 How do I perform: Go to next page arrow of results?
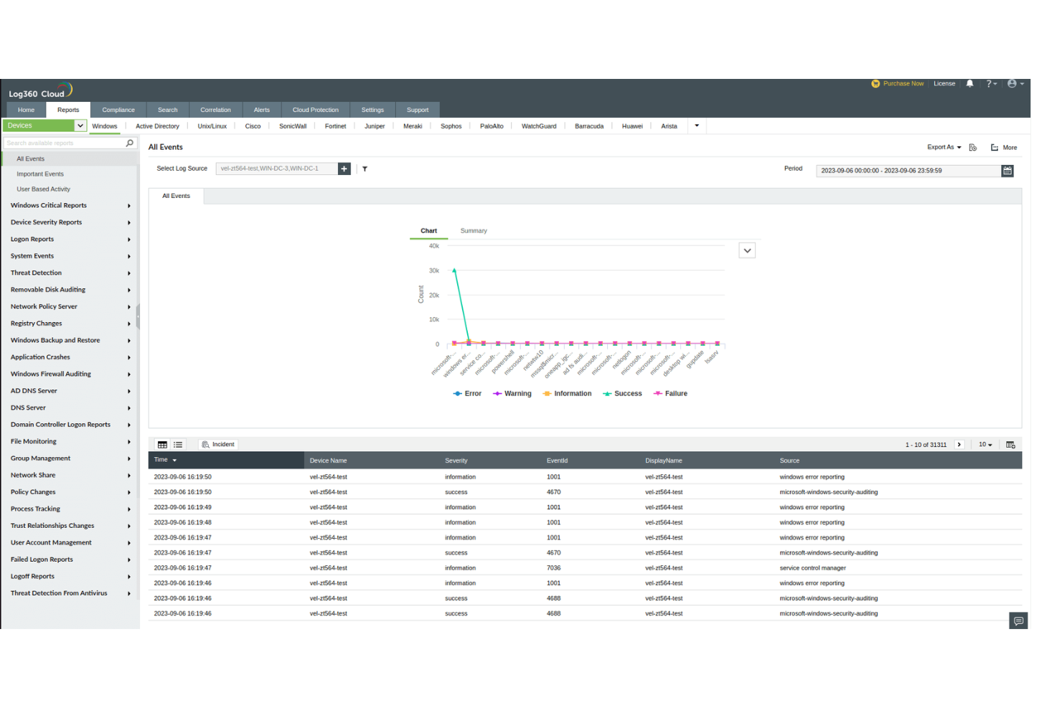[959, 445]
